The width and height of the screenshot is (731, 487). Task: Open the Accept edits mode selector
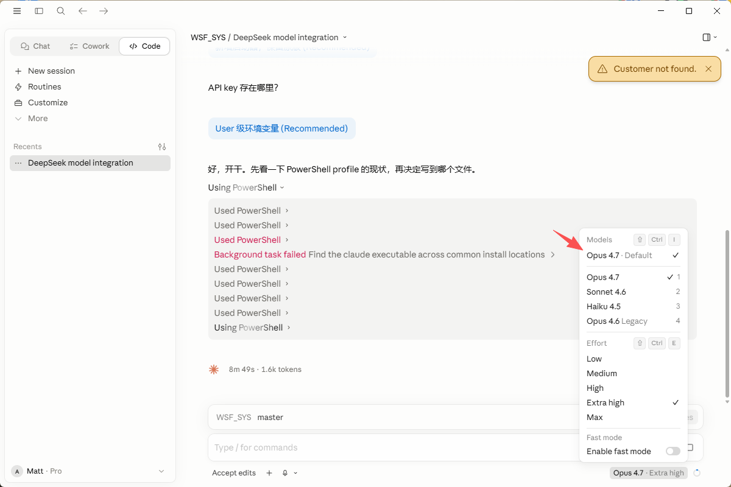click(x=234, y=473)
